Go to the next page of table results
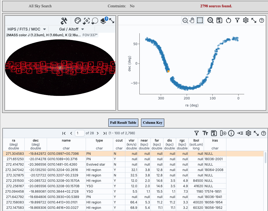This screenshot has width=268, height=211. (x=97, y=133)
